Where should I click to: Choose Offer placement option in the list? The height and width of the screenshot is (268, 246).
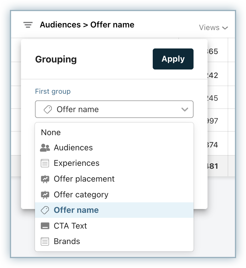pyautogui.click(x=84, y=179)
